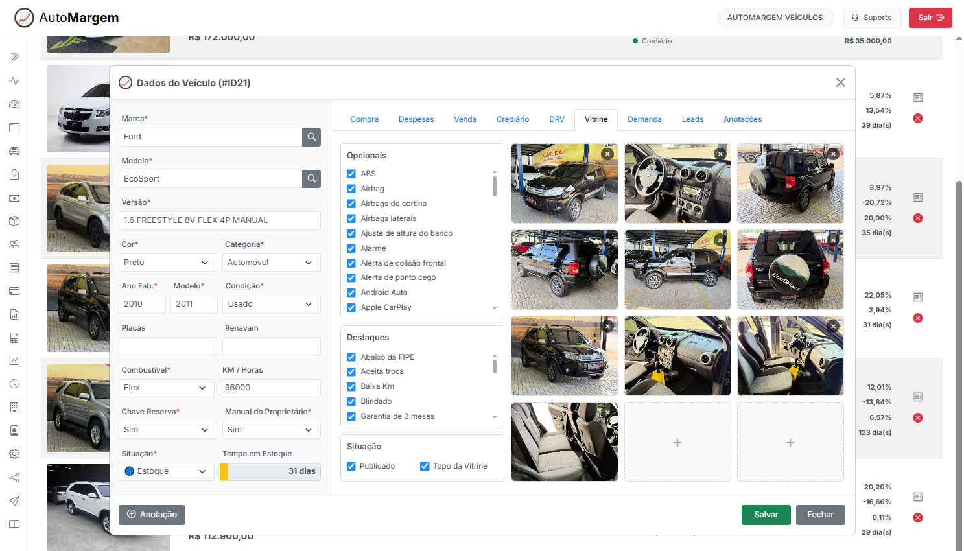The width and height of the screenshot is (964, 551).
Task: Open the Cor dropdown showing Preto
Action: click(x=167, y=263)
